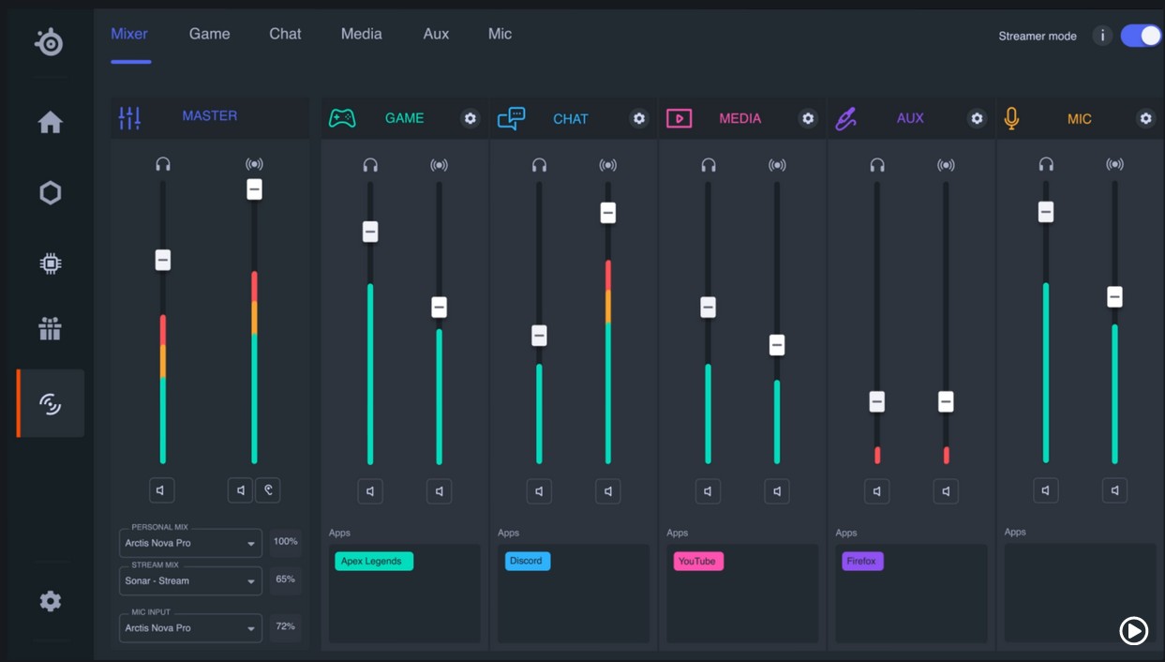Click the Sonar audio icon in sidebar
This screenshot has width=1165, height=662.
point(50,403)
